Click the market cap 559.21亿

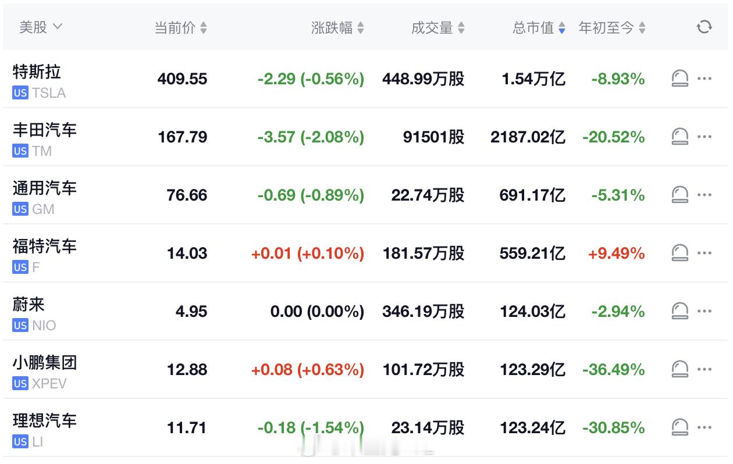(532, 254)
